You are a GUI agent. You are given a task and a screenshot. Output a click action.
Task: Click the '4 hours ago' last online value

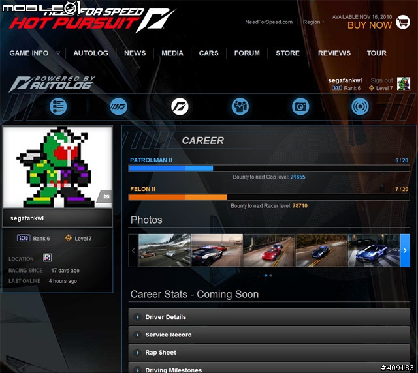click(63, 281)
